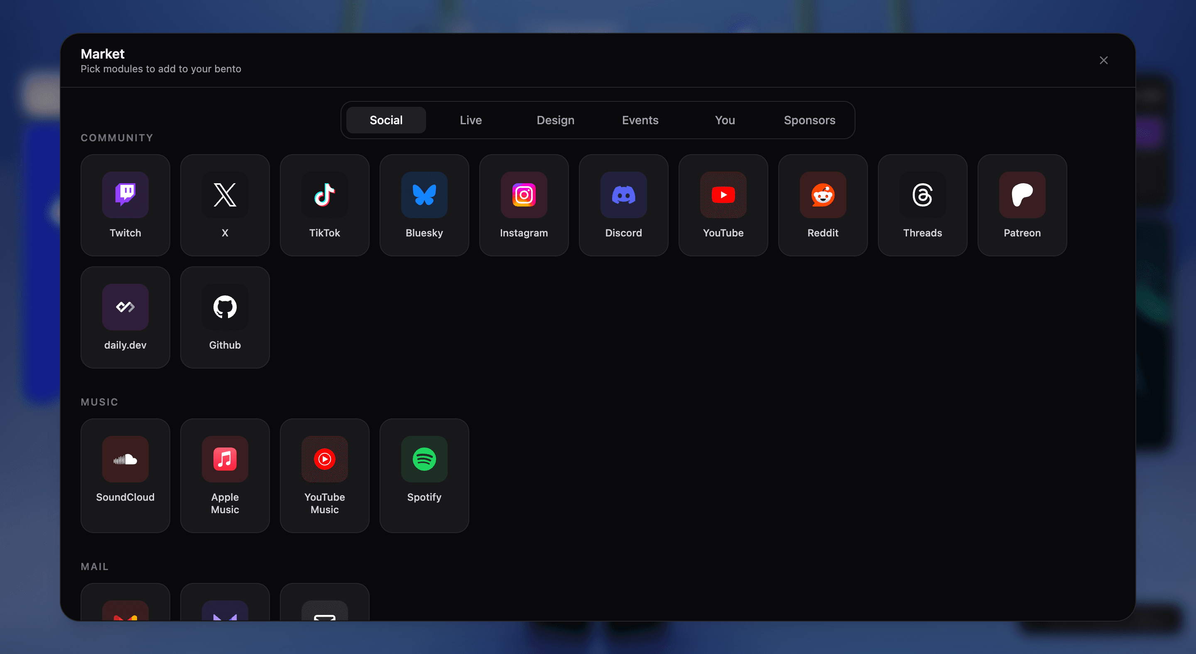
Task: Pick the TikTok module
Action: click(x=324, y=205)
